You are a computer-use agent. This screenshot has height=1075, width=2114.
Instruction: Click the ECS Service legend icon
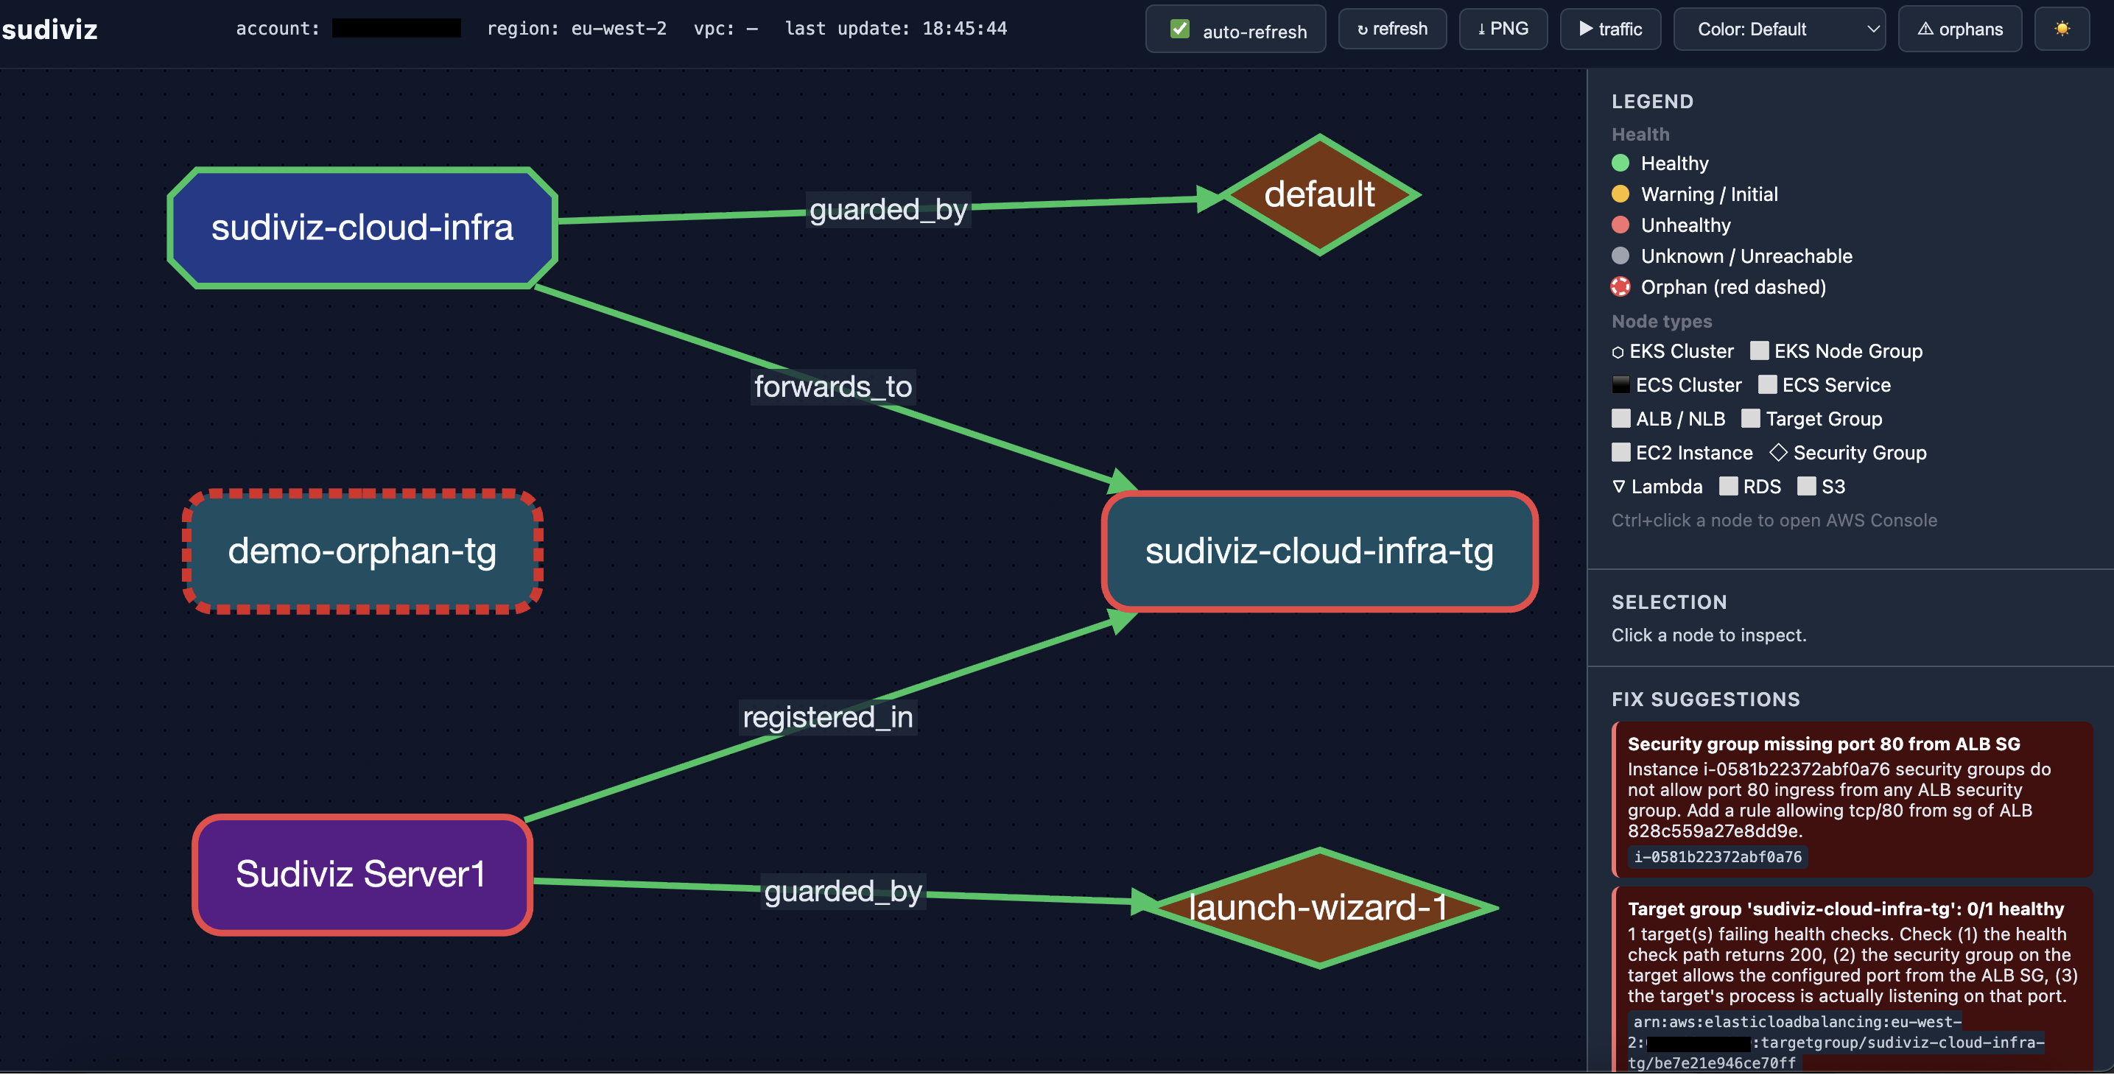(x=1767, y=386)
